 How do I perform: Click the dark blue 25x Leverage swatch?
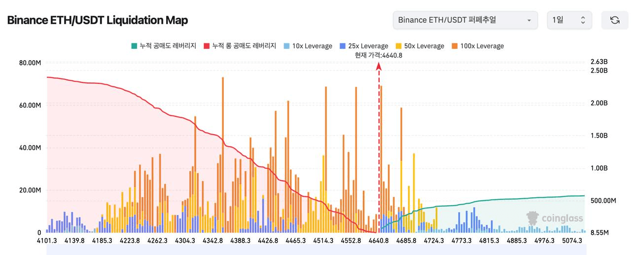343,46
